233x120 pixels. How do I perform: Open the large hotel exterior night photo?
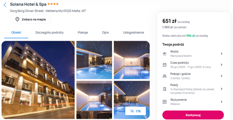pos(38,80)
